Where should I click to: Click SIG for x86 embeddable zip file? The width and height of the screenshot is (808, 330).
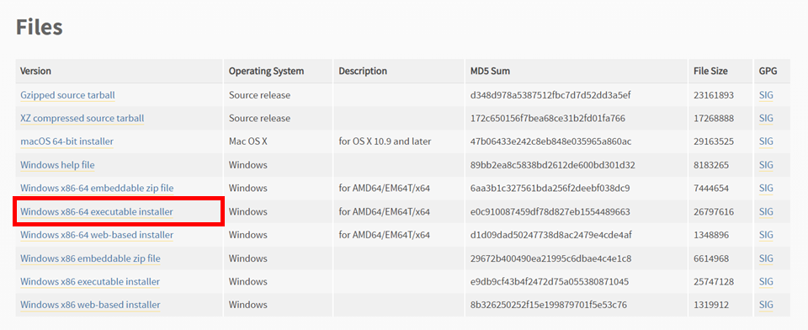tap(766, 258)
